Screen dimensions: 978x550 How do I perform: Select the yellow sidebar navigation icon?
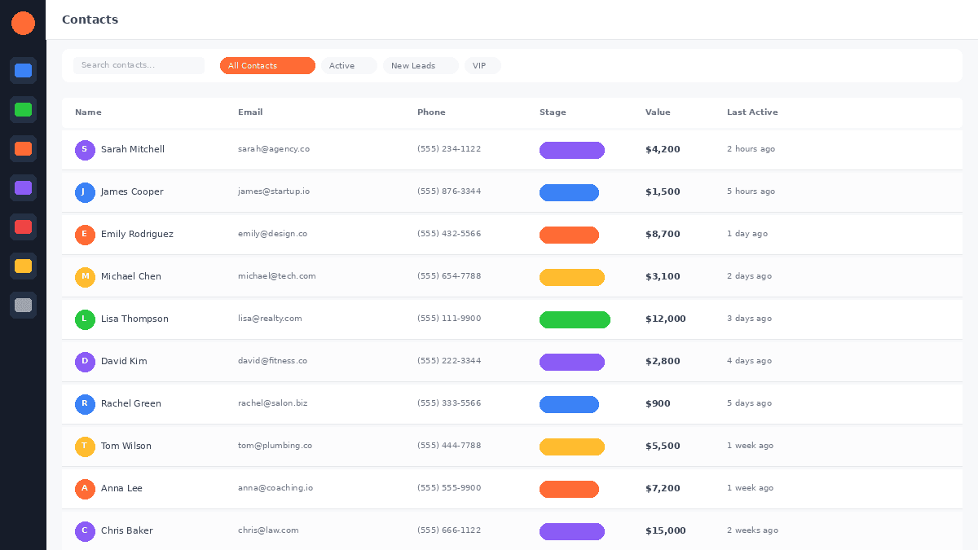point(23,266)
